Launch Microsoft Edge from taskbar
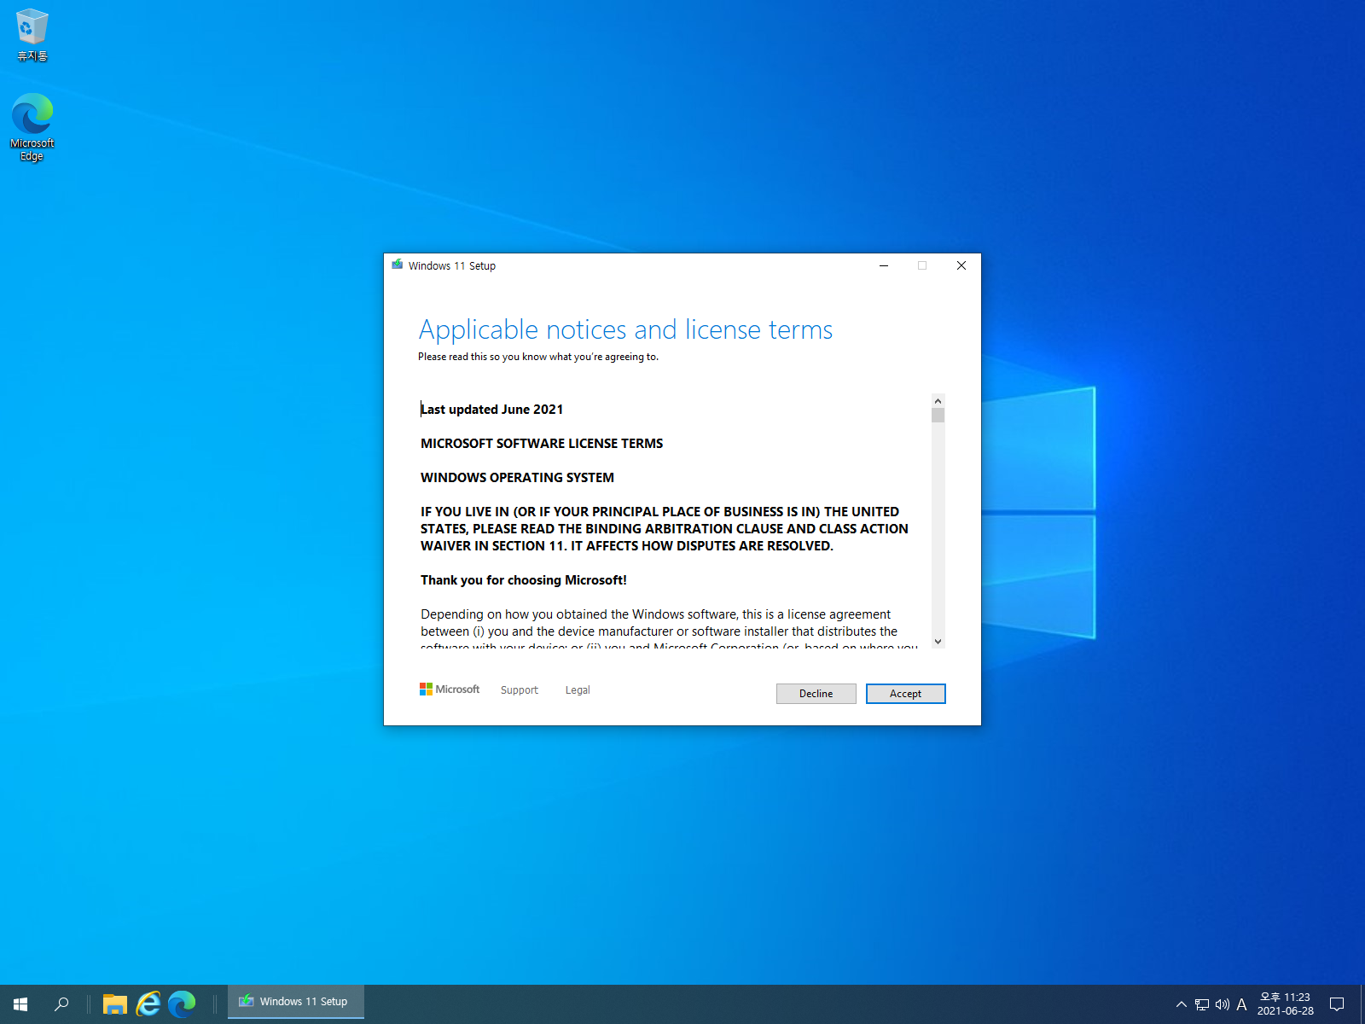This screenshot has height=1024, width=1365. [x=182, y=1004]
